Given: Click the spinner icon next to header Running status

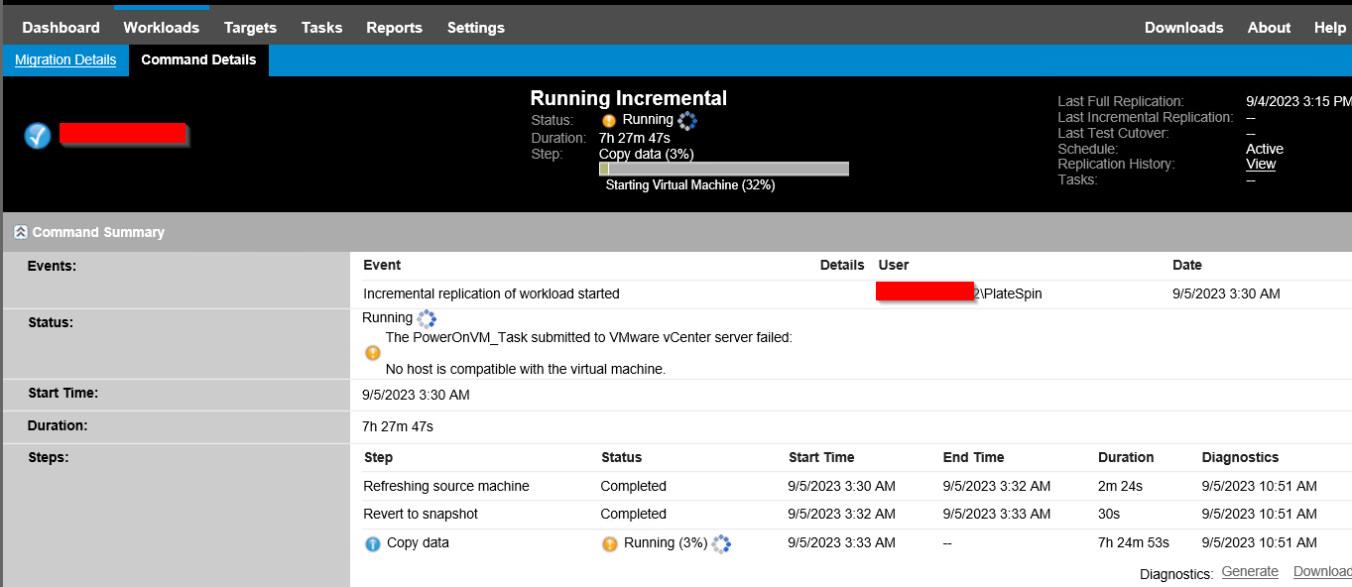Looking at the screenshot, I should pyautogui.click(x=687, y=120).
